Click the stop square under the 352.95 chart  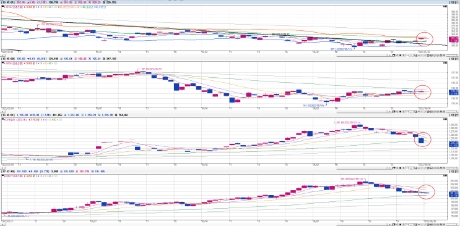(x=401, y=55)
